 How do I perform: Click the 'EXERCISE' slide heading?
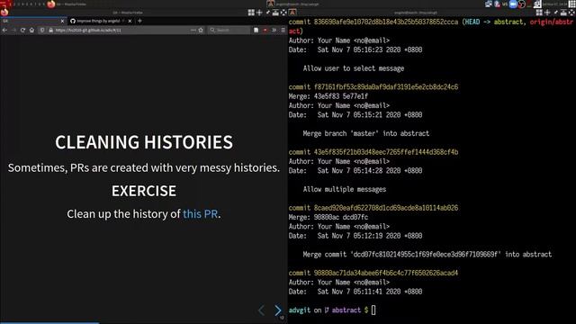coord(144,191)
